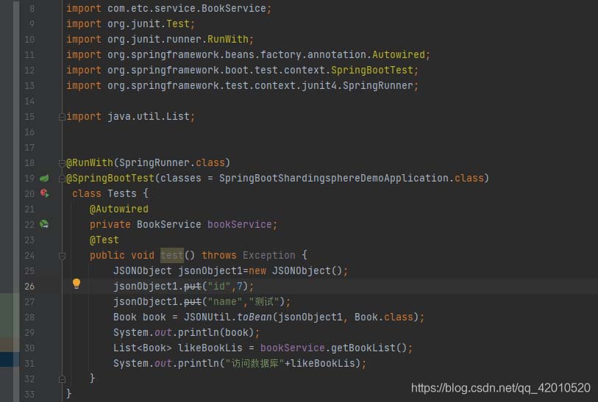Click the "测试" string literal
598x402 pixels.
[264, 302]
